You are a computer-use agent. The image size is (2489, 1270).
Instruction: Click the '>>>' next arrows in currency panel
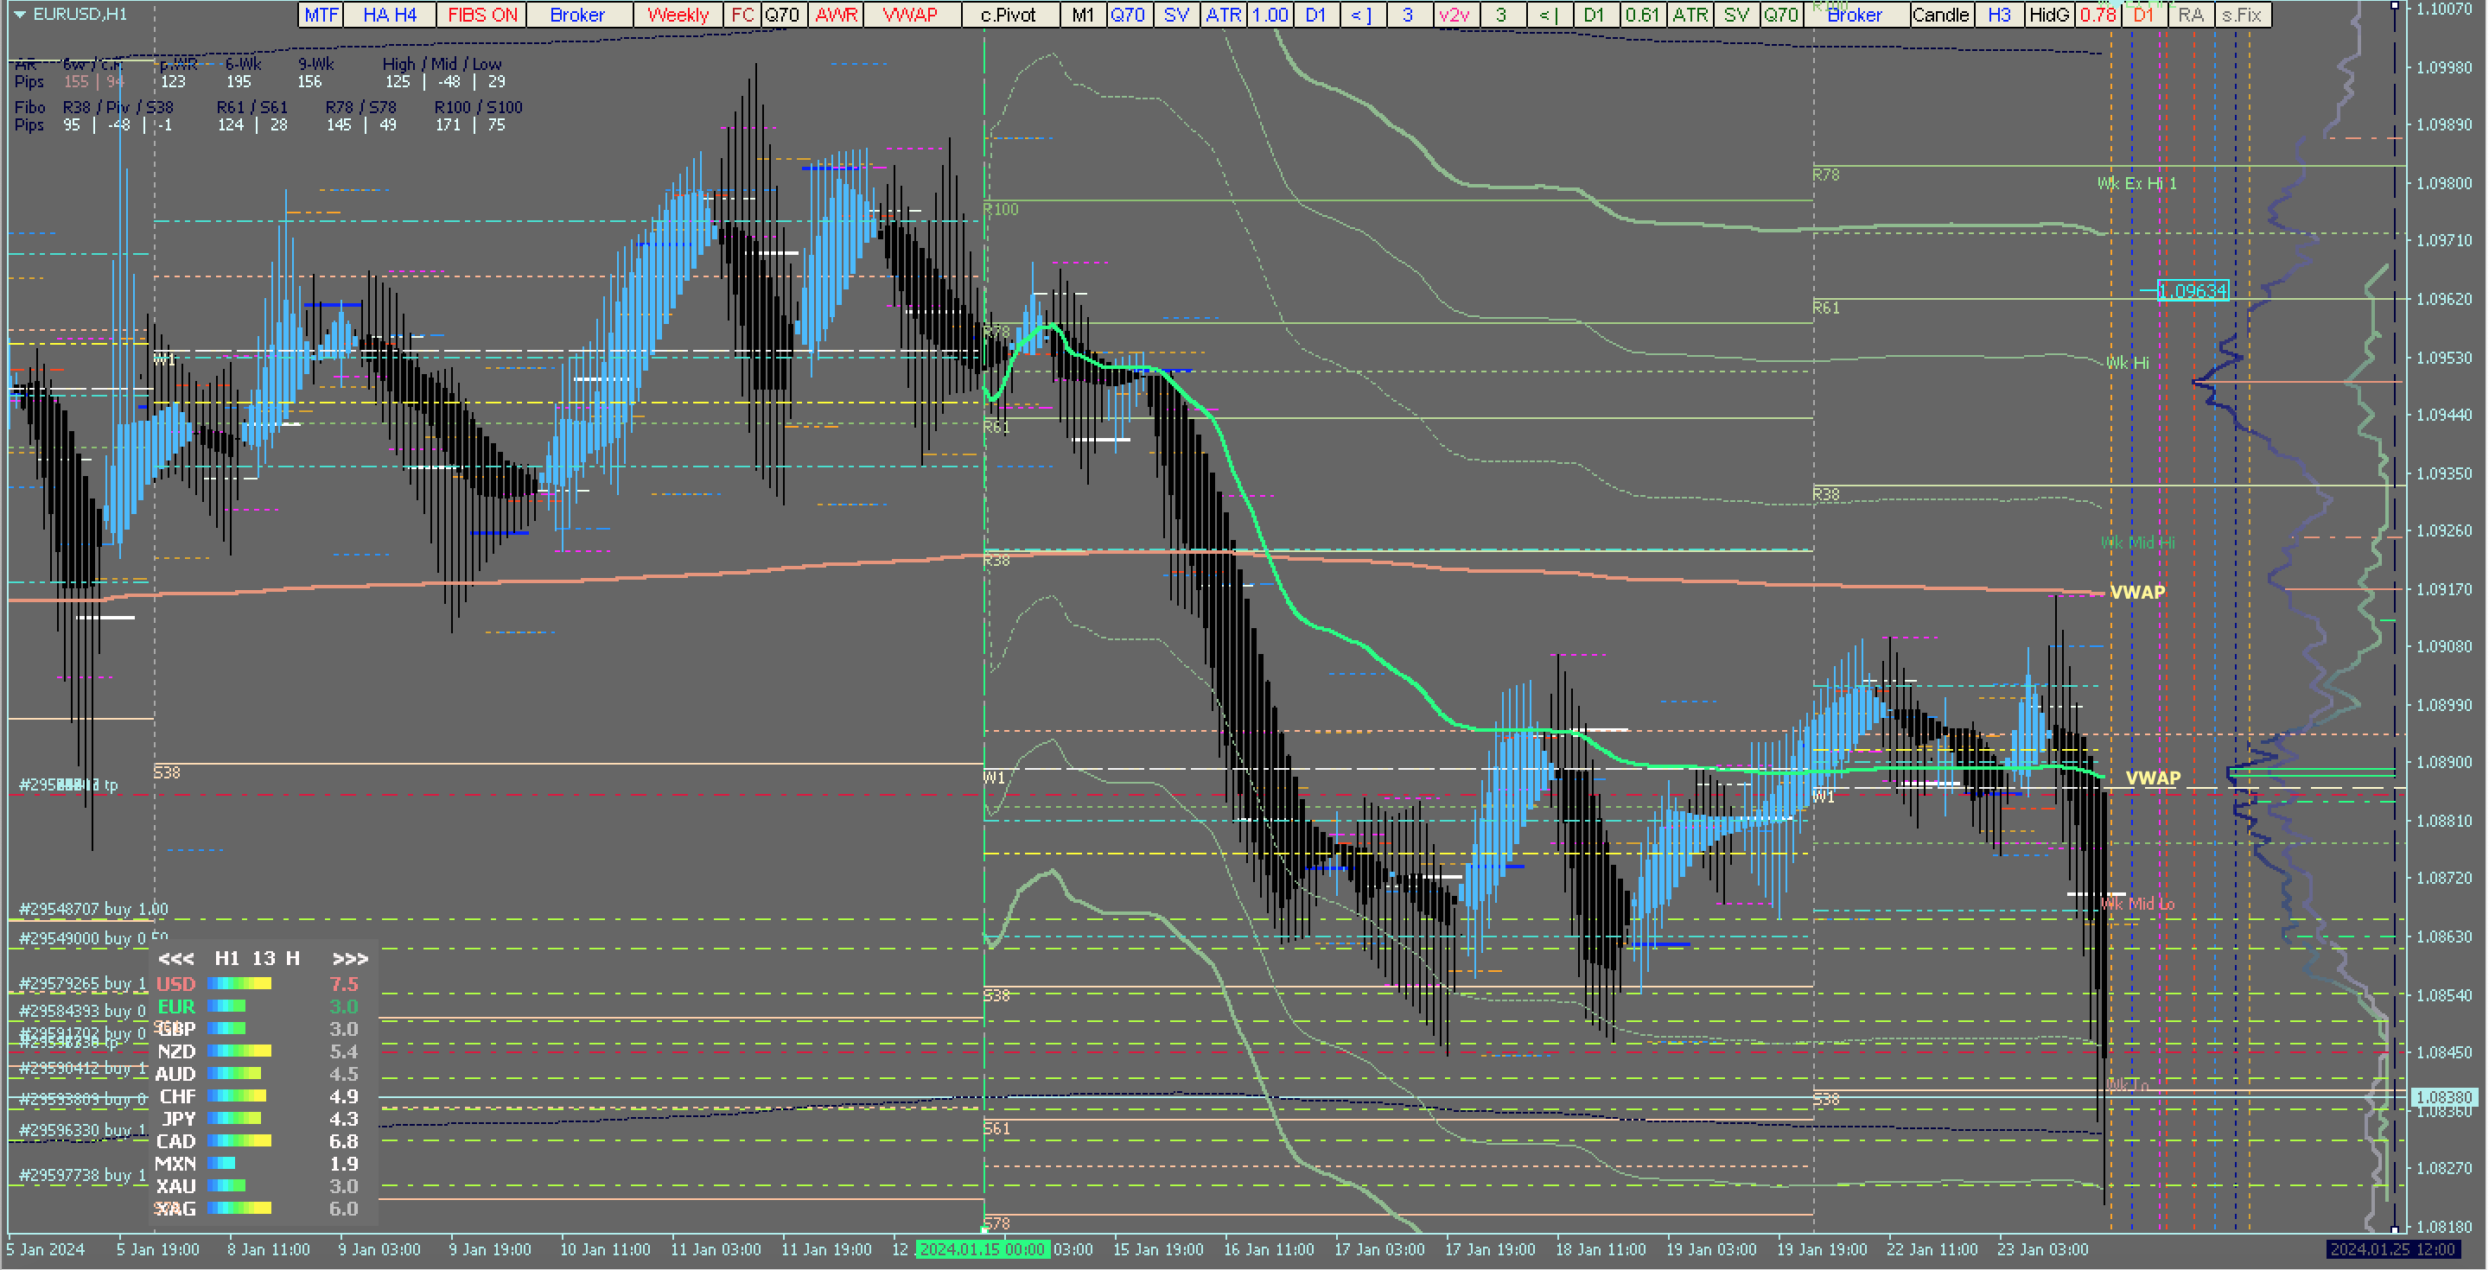tap(350, 958)
